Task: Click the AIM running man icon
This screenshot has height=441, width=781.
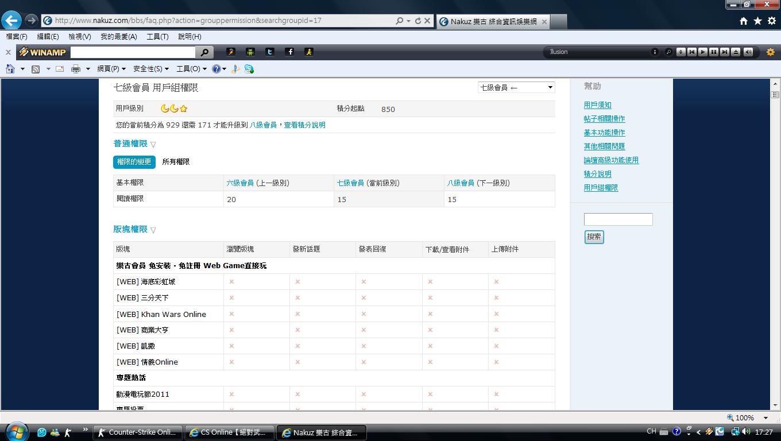Action: [309, 52]
